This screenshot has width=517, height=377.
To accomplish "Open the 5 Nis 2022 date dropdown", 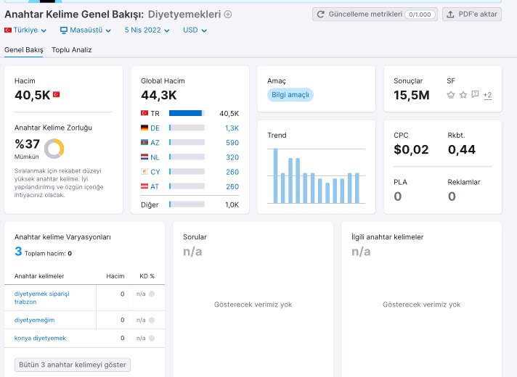I will 147,30.
